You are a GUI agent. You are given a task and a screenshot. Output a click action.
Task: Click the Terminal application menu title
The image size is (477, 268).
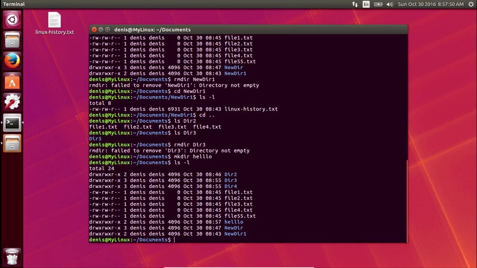click(14, 4)
